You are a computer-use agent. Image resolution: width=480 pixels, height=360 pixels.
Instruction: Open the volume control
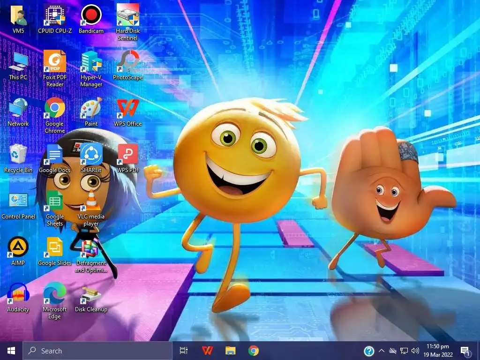click(x=415, y=351)
